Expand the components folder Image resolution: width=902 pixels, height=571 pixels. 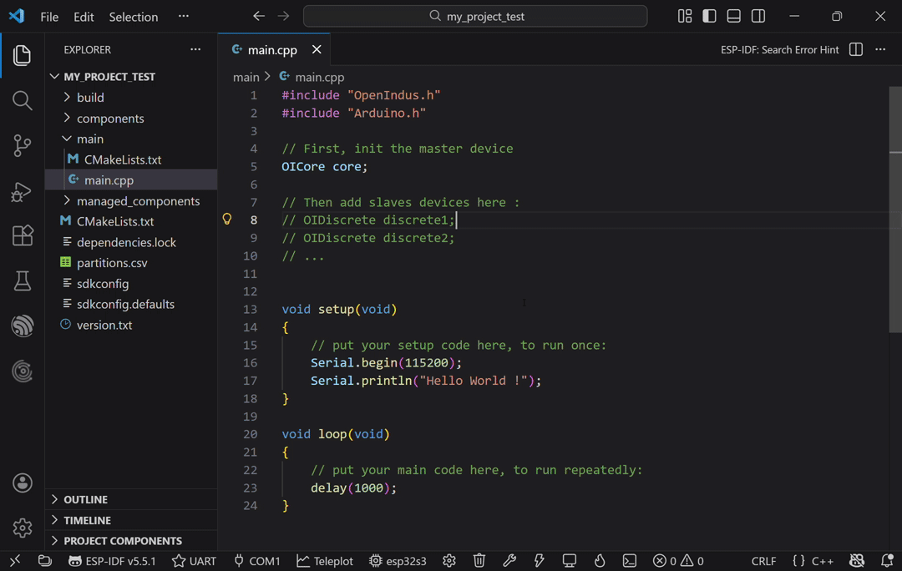tap(110, 119)
